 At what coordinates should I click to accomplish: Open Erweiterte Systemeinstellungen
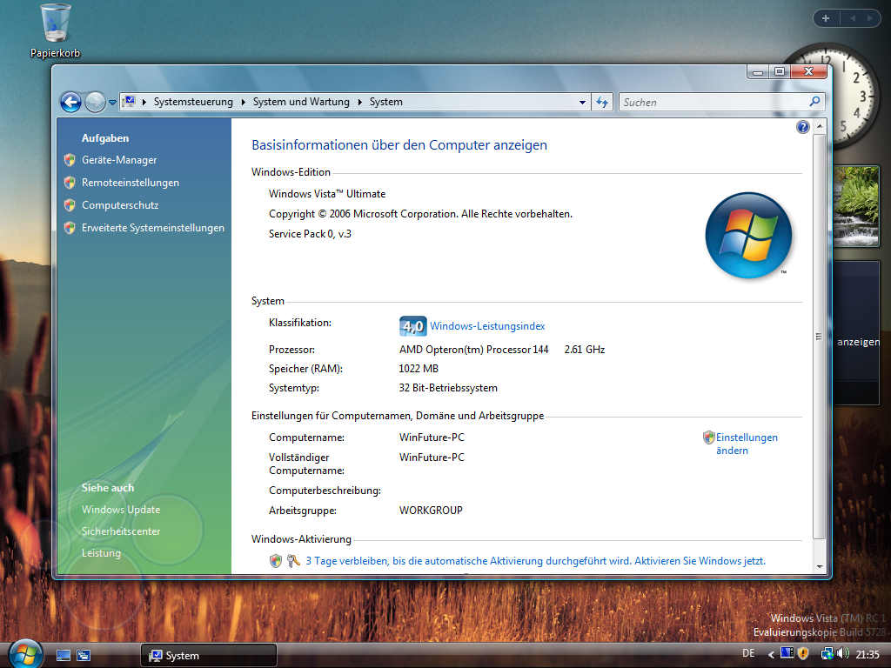(x=152, y=228)
